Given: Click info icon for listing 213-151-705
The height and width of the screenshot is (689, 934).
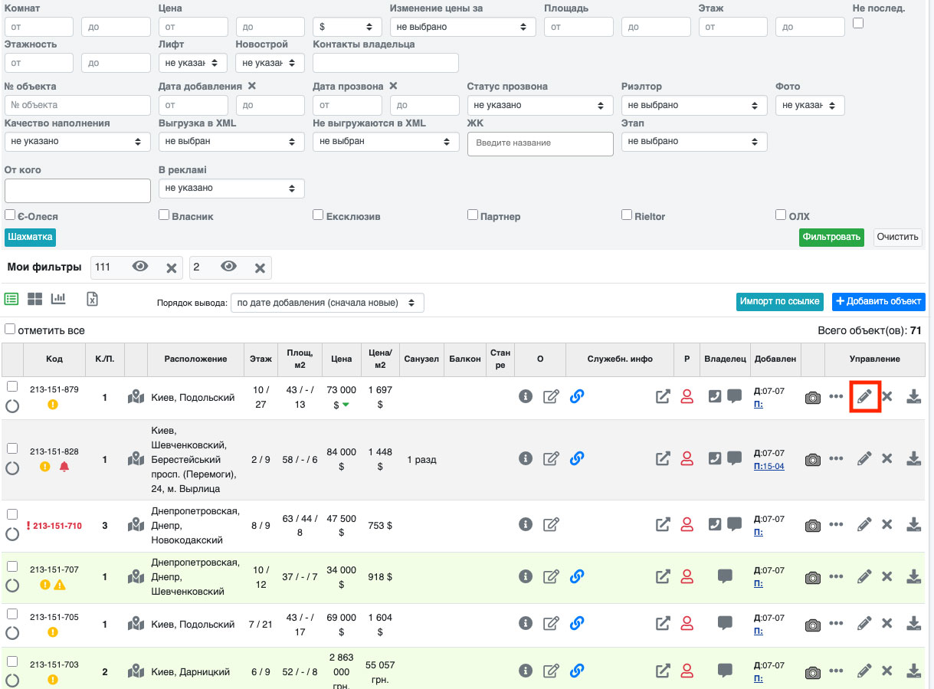Looking at the screenshot, I should [x=526, y=623].
